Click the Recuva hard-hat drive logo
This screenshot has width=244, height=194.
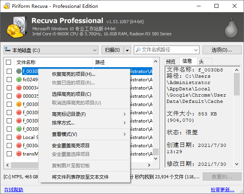[16, 27]
